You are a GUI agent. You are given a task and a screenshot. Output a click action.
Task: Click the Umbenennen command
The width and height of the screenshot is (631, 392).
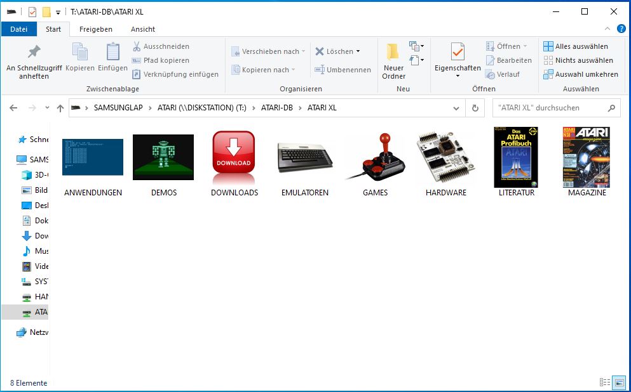click(x=343, y=70)
